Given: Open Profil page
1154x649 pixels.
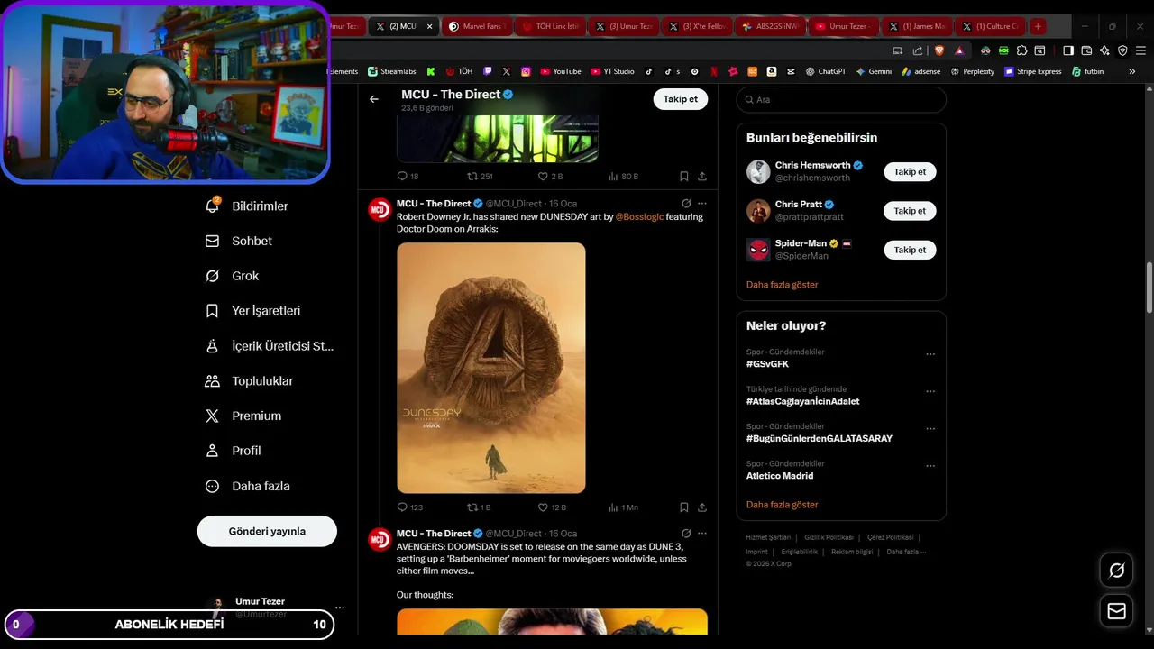Looking at the screenshot, I should [234, 451].
